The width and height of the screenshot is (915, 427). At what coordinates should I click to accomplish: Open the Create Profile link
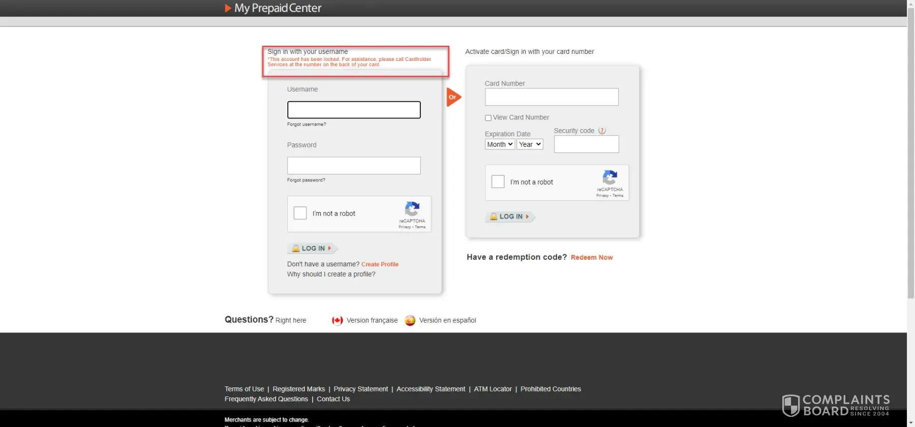(380, 264)
